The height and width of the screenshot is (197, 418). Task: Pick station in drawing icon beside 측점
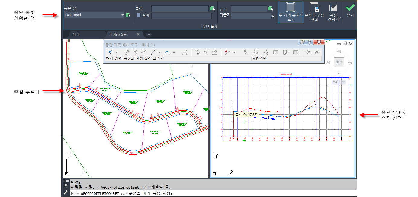(212, 9)
